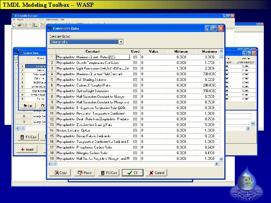Click Copy button in the System Data window
Image resolution: width=271 pixels, height=203 pixels.
point(28,106)
